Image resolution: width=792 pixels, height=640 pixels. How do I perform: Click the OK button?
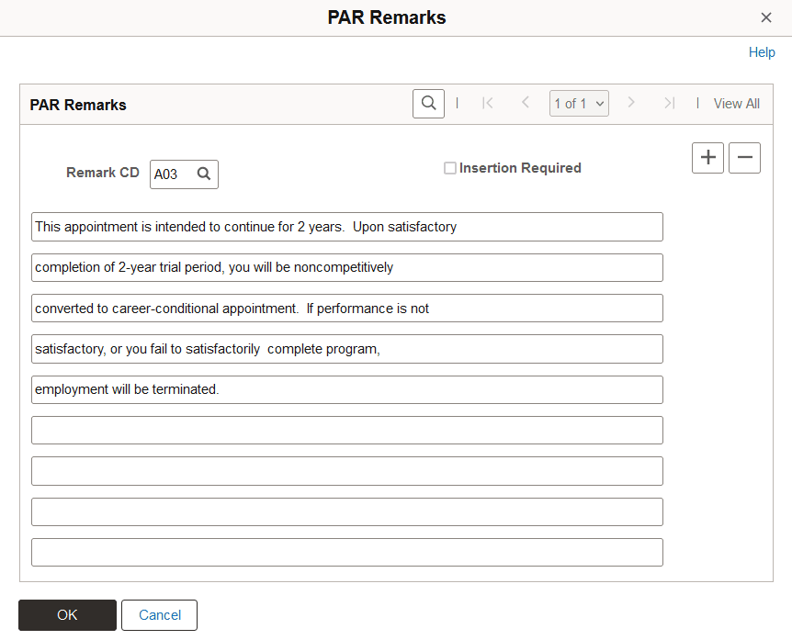click(x=67, y=615)
